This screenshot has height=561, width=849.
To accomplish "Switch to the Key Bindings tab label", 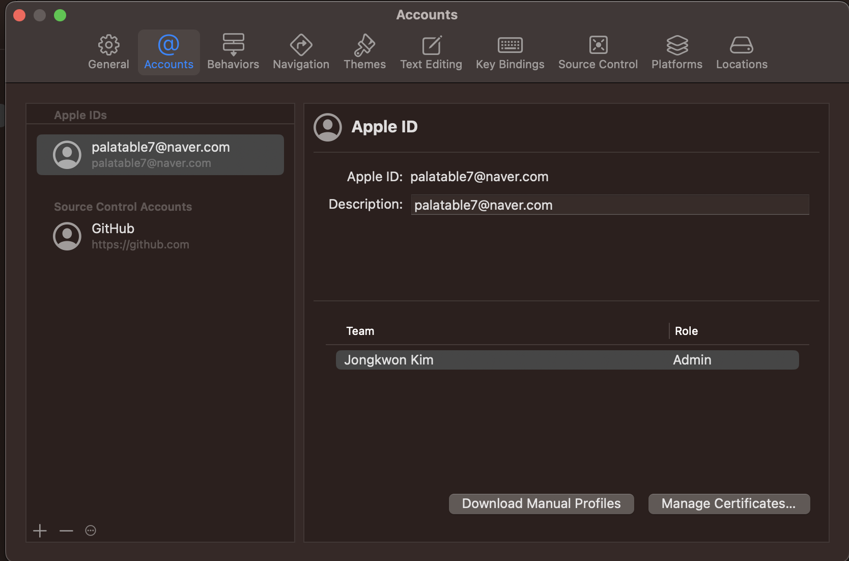I will click(x=510, y=65).
